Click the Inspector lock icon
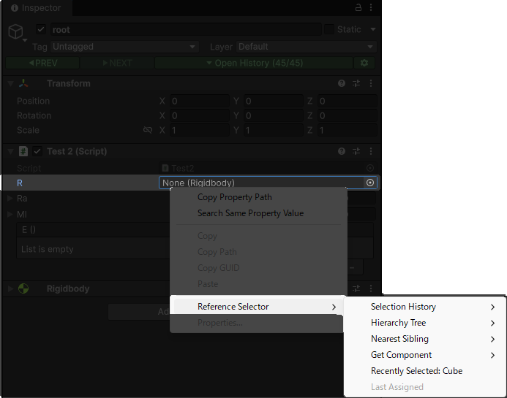This screenshot has width=507, height=398. point(358,7)
